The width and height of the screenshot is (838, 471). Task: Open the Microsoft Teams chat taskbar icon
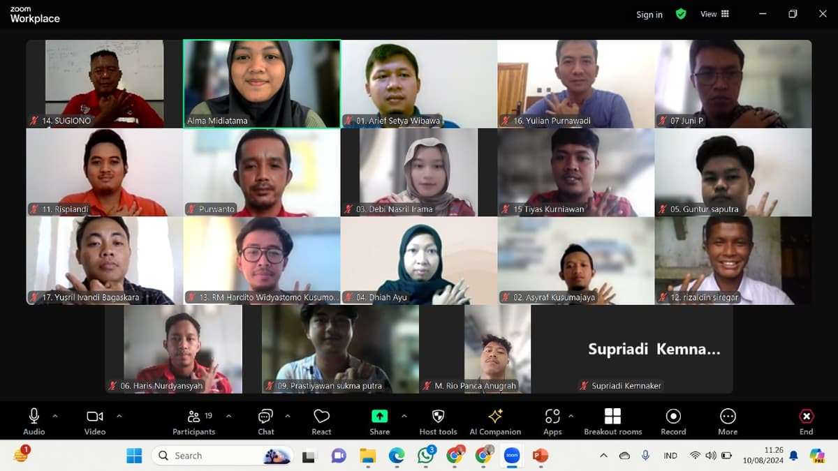pos(339,456)
